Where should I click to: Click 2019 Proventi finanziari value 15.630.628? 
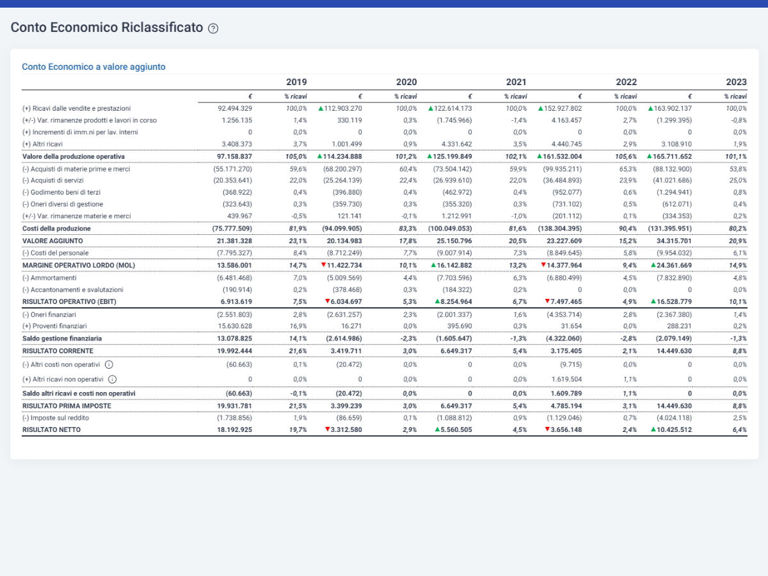click(235, 326)
